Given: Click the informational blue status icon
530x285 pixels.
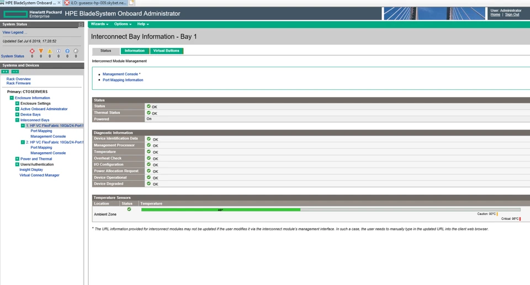Looking at the screenshot, I should [x=59, y=51].
